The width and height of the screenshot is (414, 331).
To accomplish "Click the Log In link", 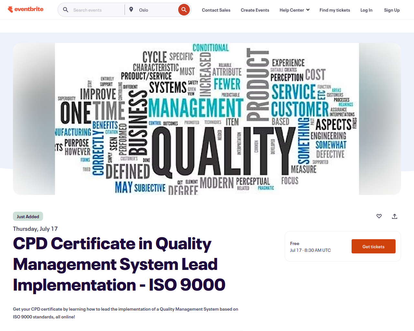I will (x=366, y=10).
